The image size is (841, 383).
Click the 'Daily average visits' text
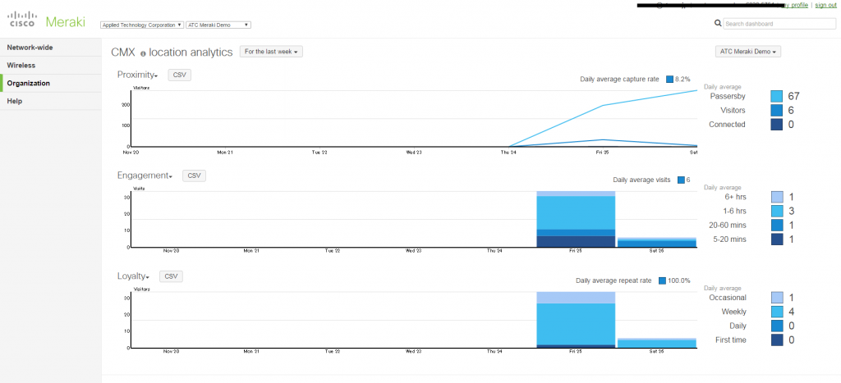[x=641, y=180]
